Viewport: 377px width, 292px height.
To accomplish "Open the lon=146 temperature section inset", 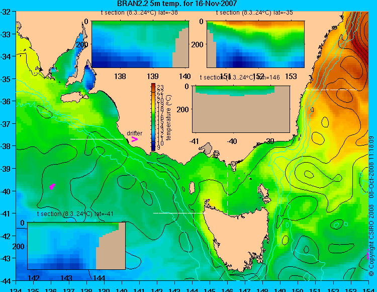I will tap(241, 109).
